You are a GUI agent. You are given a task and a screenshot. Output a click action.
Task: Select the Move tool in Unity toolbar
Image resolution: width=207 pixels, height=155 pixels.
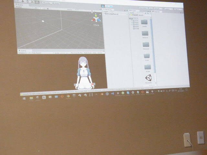[x=23, y=1]
